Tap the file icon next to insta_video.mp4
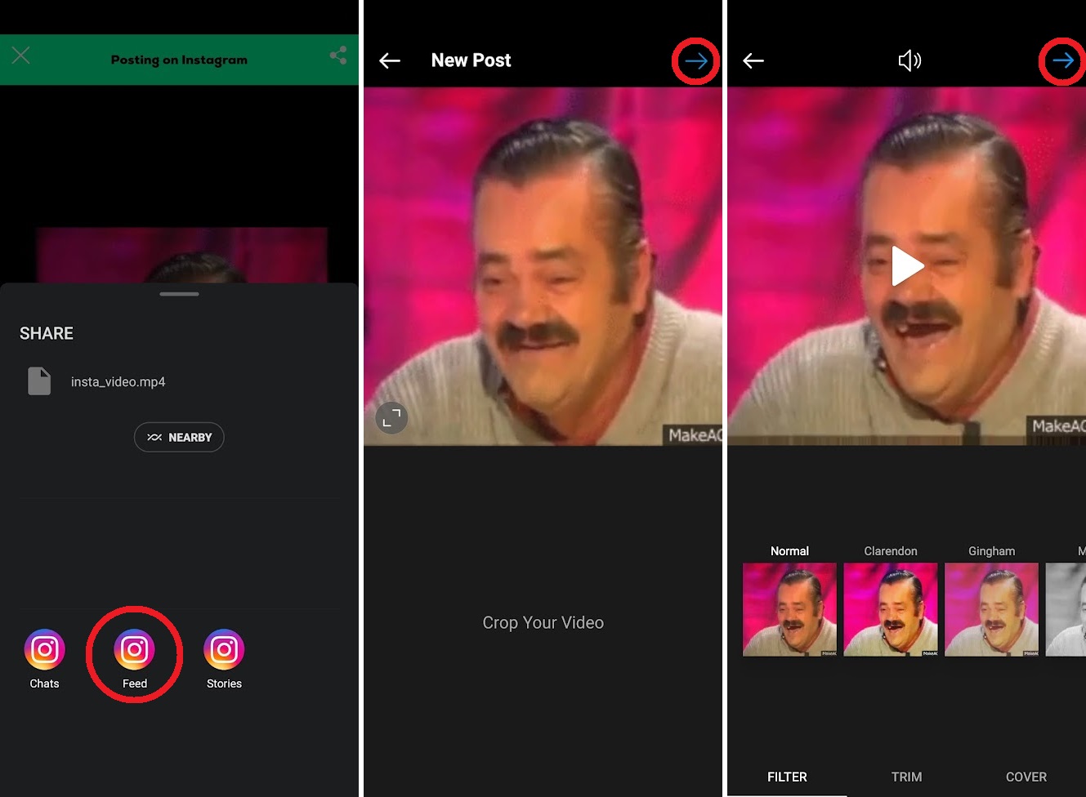This screenshot has width=1086, height=797. 38,381
